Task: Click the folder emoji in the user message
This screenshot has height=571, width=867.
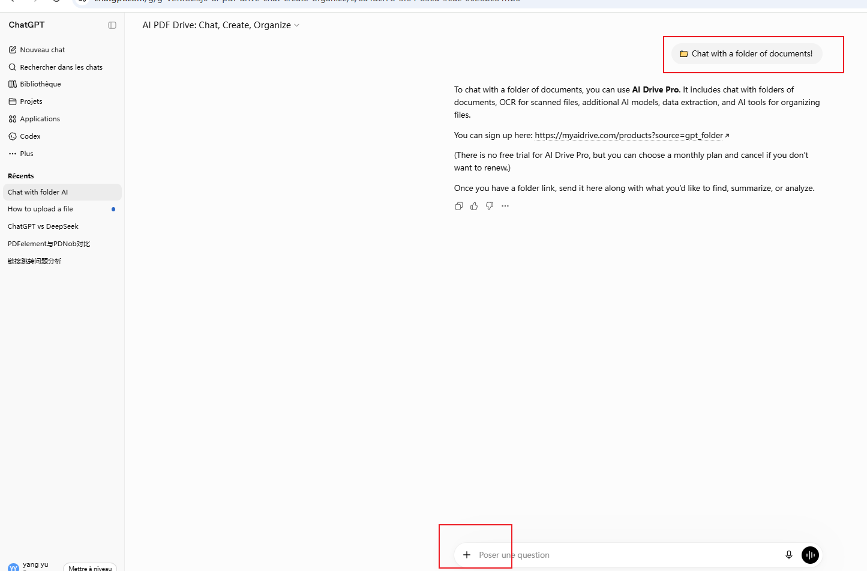Action: click(x=684, y=54)
